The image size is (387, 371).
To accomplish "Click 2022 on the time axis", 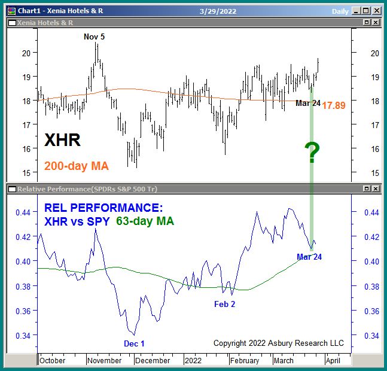I will tap(193, 360).
